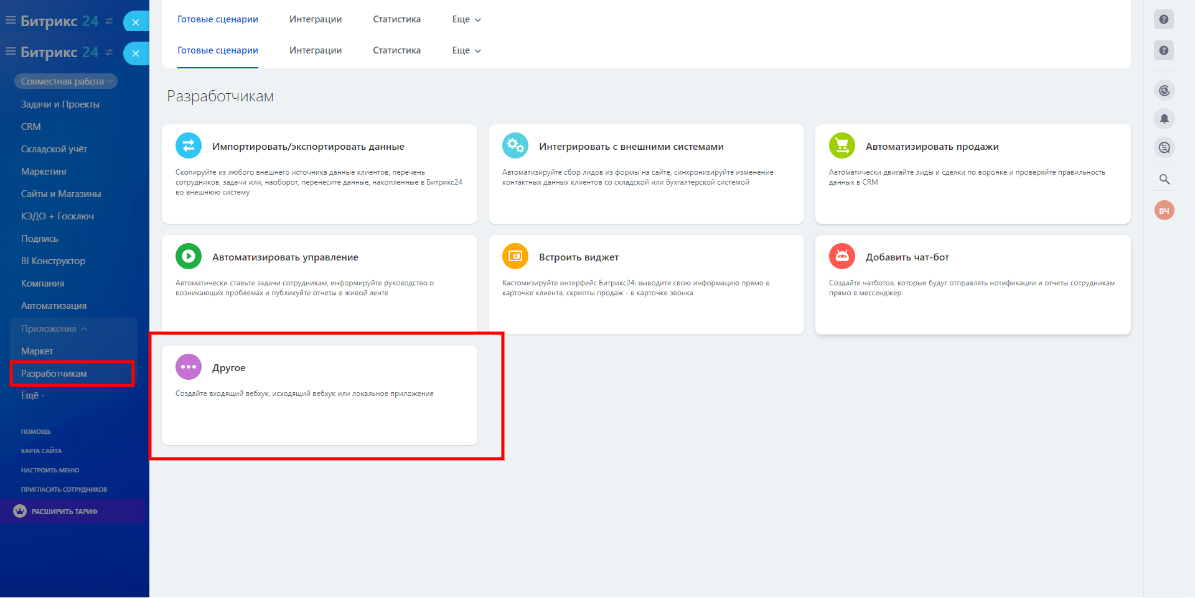Expand Ещё in the left sidebar
This screenshot has width=1195, height=598.
point(33,395)
